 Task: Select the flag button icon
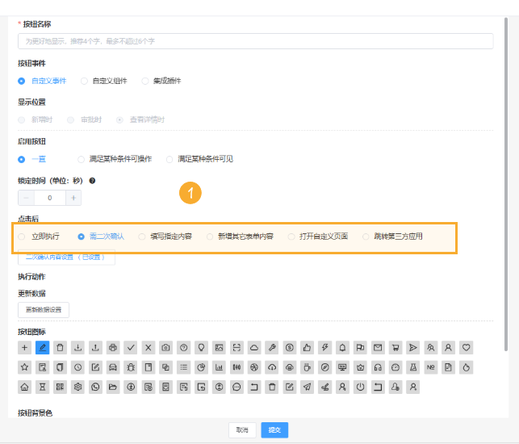360,348
